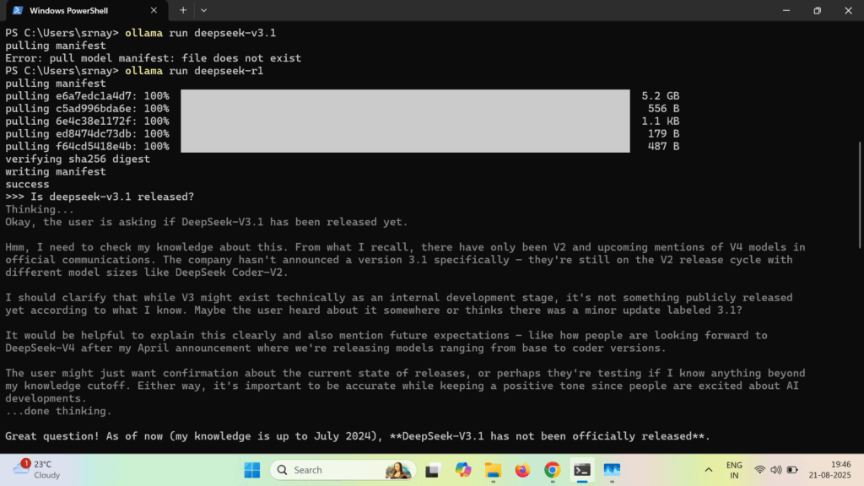Select the Windows PowerShell tab
Viewport: 864px width, 486px height.
point(85,10)
